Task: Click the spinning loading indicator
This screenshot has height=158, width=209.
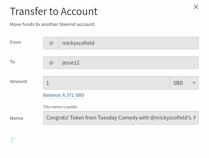Action: (x=13, y=140)
